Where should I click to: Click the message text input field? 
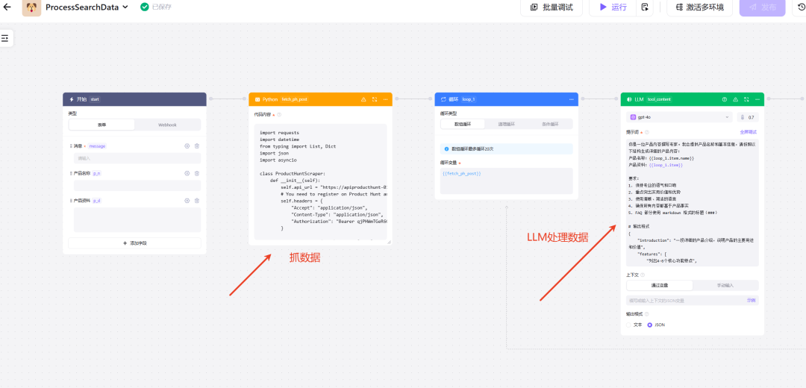point(137,158)
